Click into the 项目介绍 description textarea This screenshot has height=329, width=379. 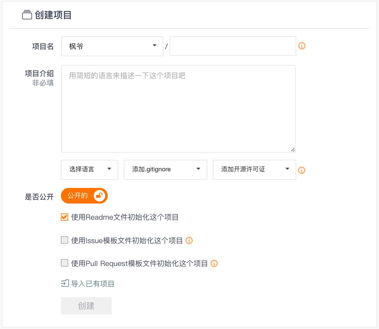(179, 109)
